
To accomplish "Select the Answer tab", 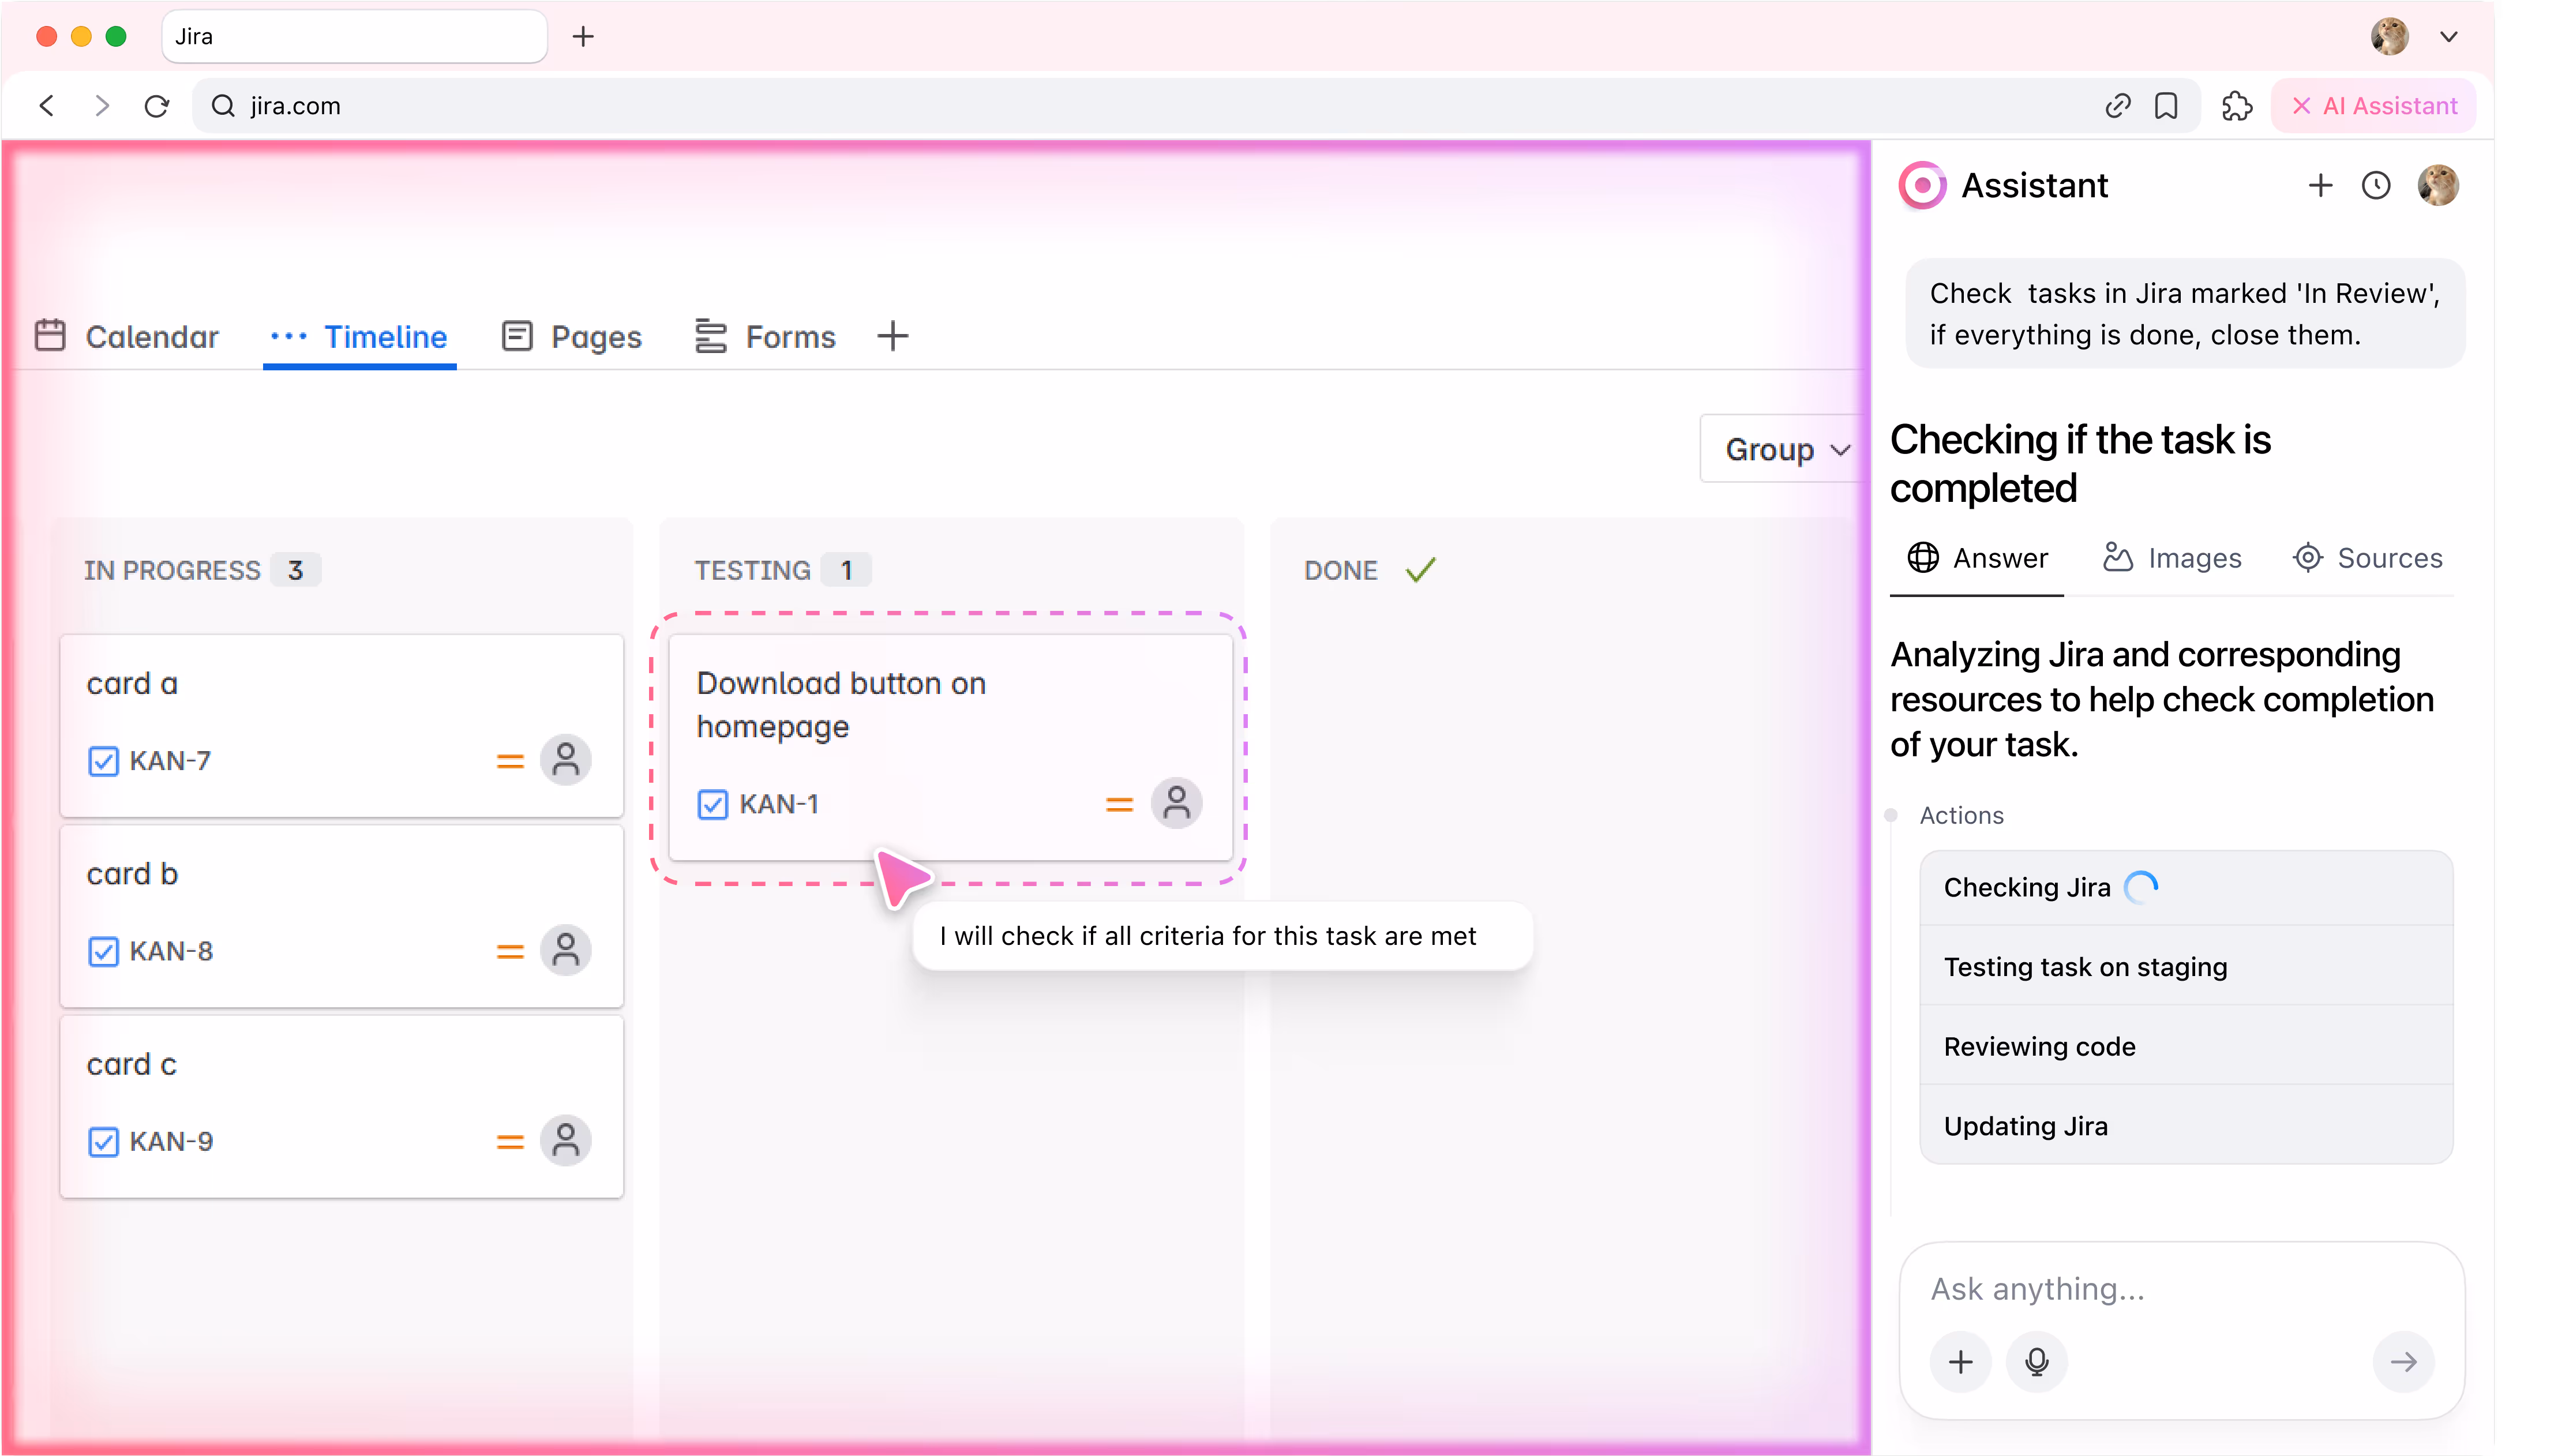I will point(1977,558).
